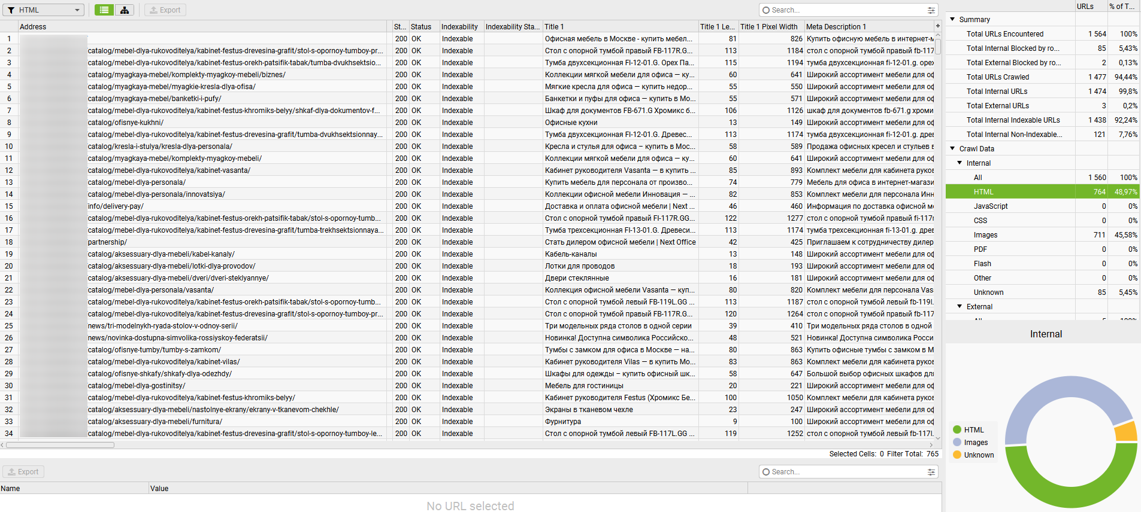1141x512 pixels.
Task: Select the All row under Internal
Action: (x=1042, y=178)
